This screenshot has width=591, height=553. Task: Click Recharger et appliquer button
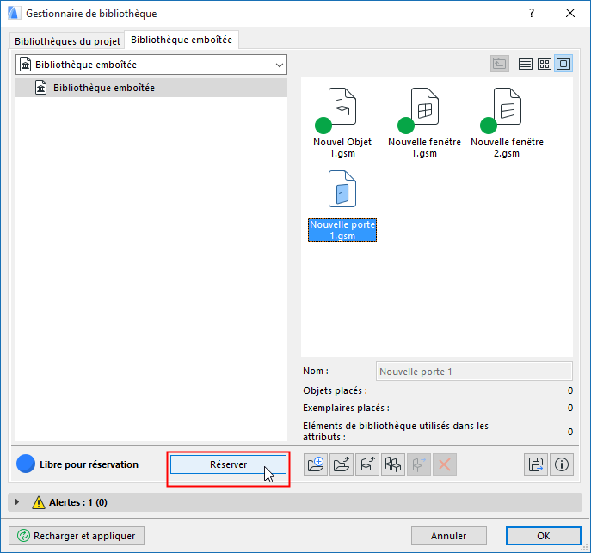click(x=77, y=536)
